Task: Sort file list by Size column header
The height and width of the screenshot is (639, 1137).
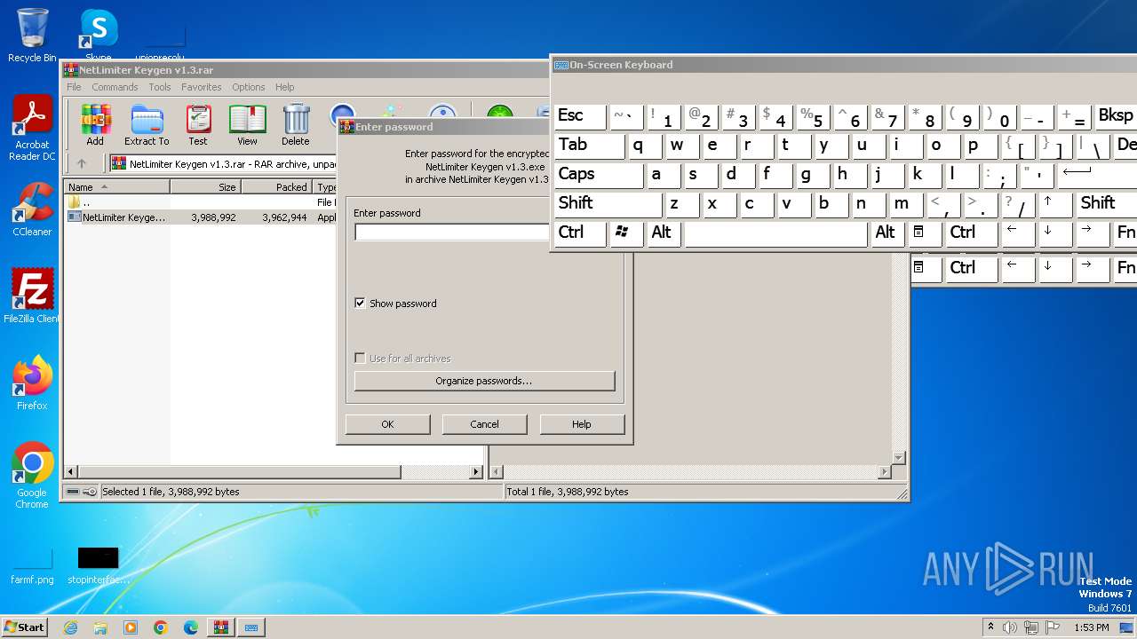Action: (205, 187)
